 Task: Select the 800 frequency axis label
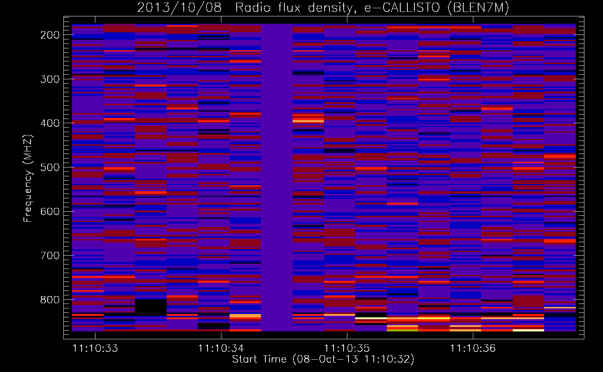click(50, 300)
